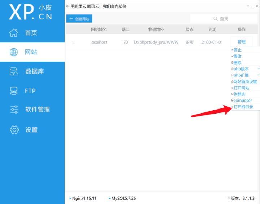Choose 停止 from the context menu

click(238, 50)
